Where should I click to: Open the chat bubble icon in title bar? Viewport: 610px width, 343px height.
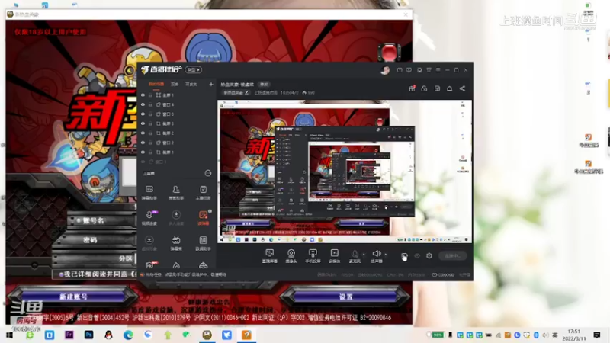[x=409, y=70]
